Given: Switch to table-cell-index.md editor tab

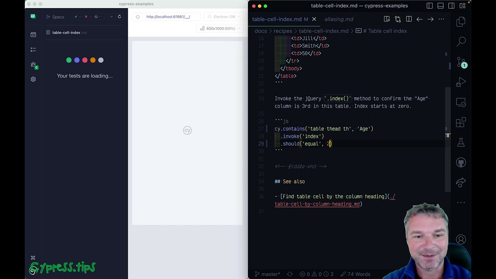Looking at the screenshot, I should tap(277, 19).
